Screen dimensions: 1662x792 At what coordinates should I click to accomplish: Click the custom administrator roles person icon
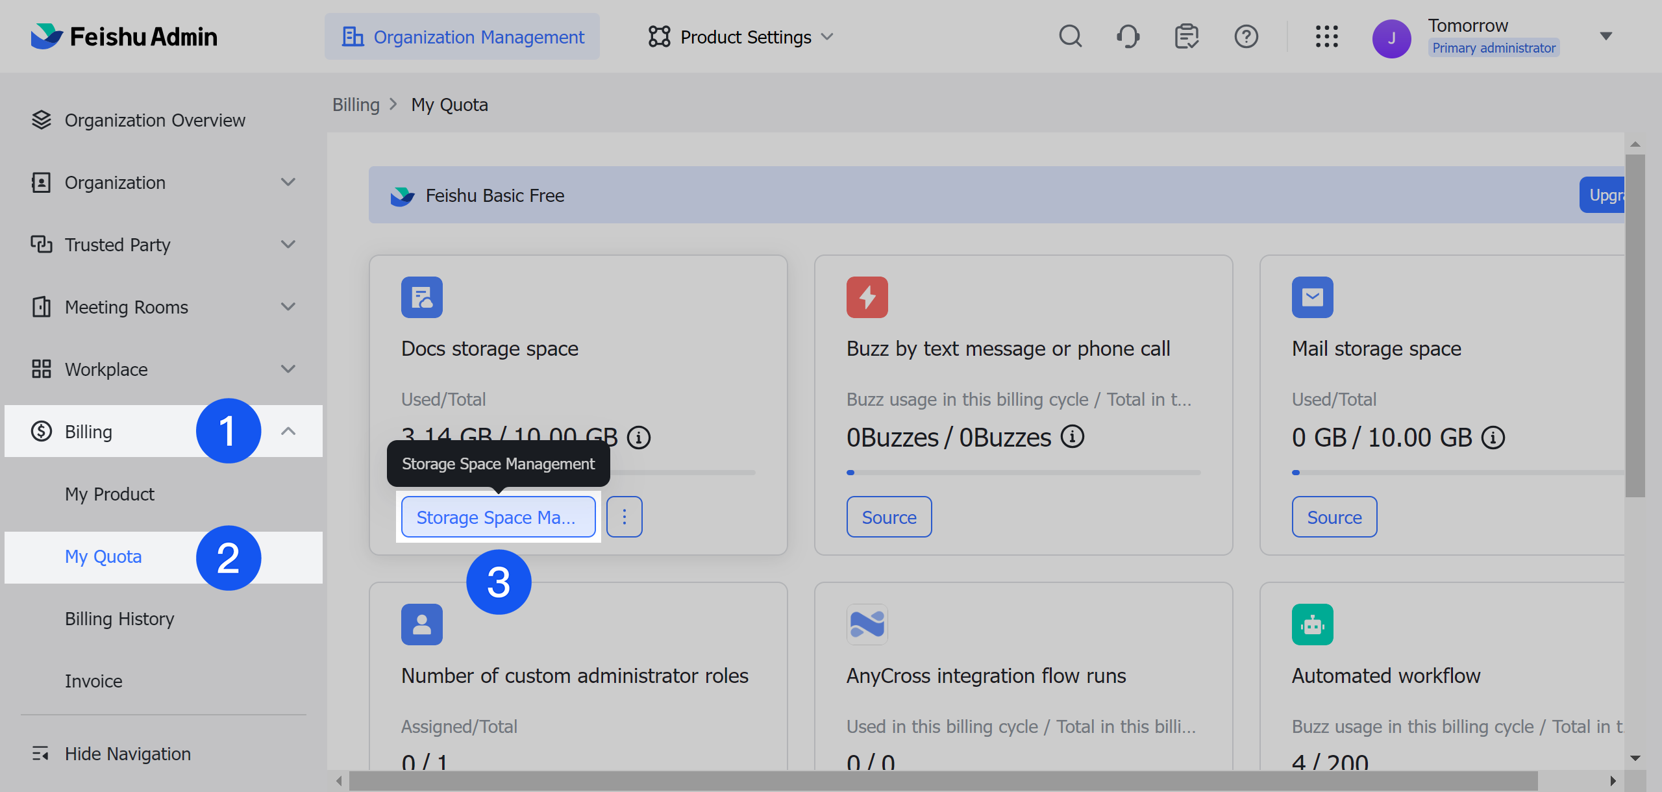422,625
